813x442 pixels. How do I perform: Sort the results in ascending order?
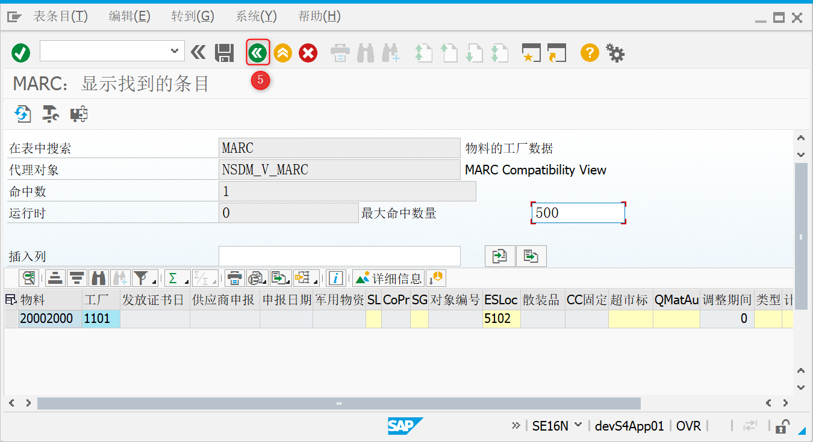(x=55, y=278)
